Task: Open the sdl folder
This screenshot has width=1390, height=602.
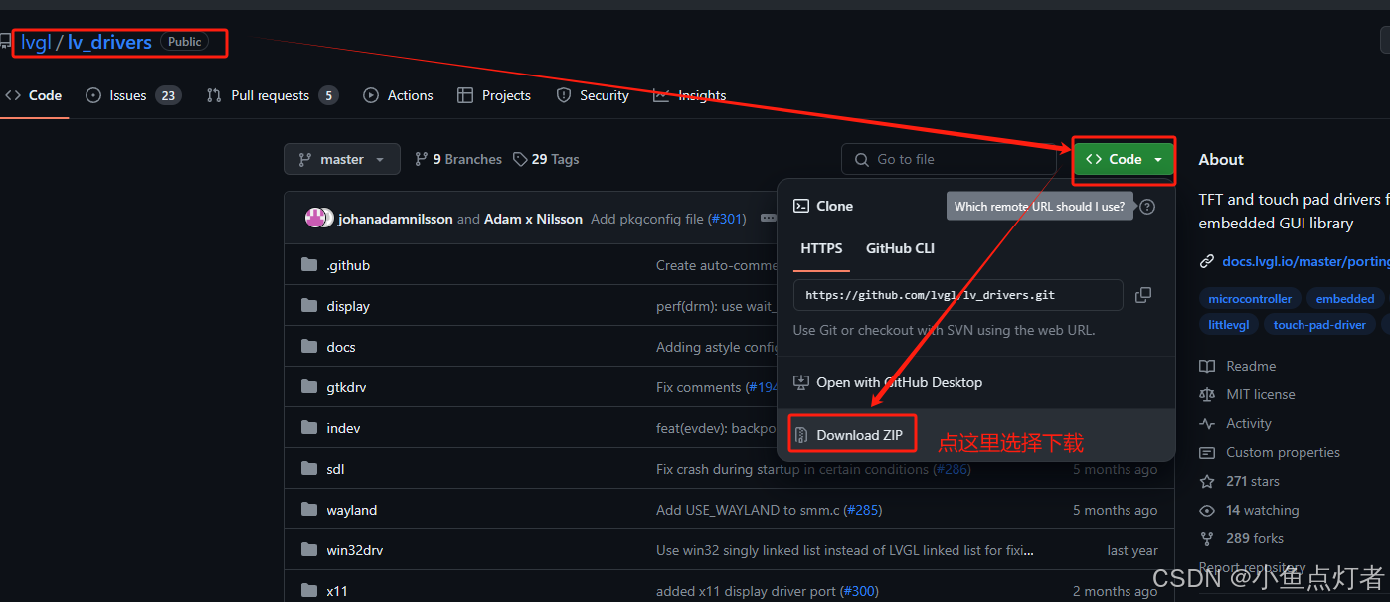Action: 335,469
